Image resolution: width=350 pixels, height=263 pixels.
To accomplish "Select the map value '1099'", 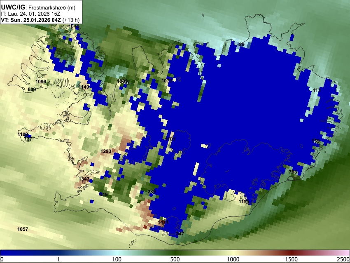I will tap(41, 82).
